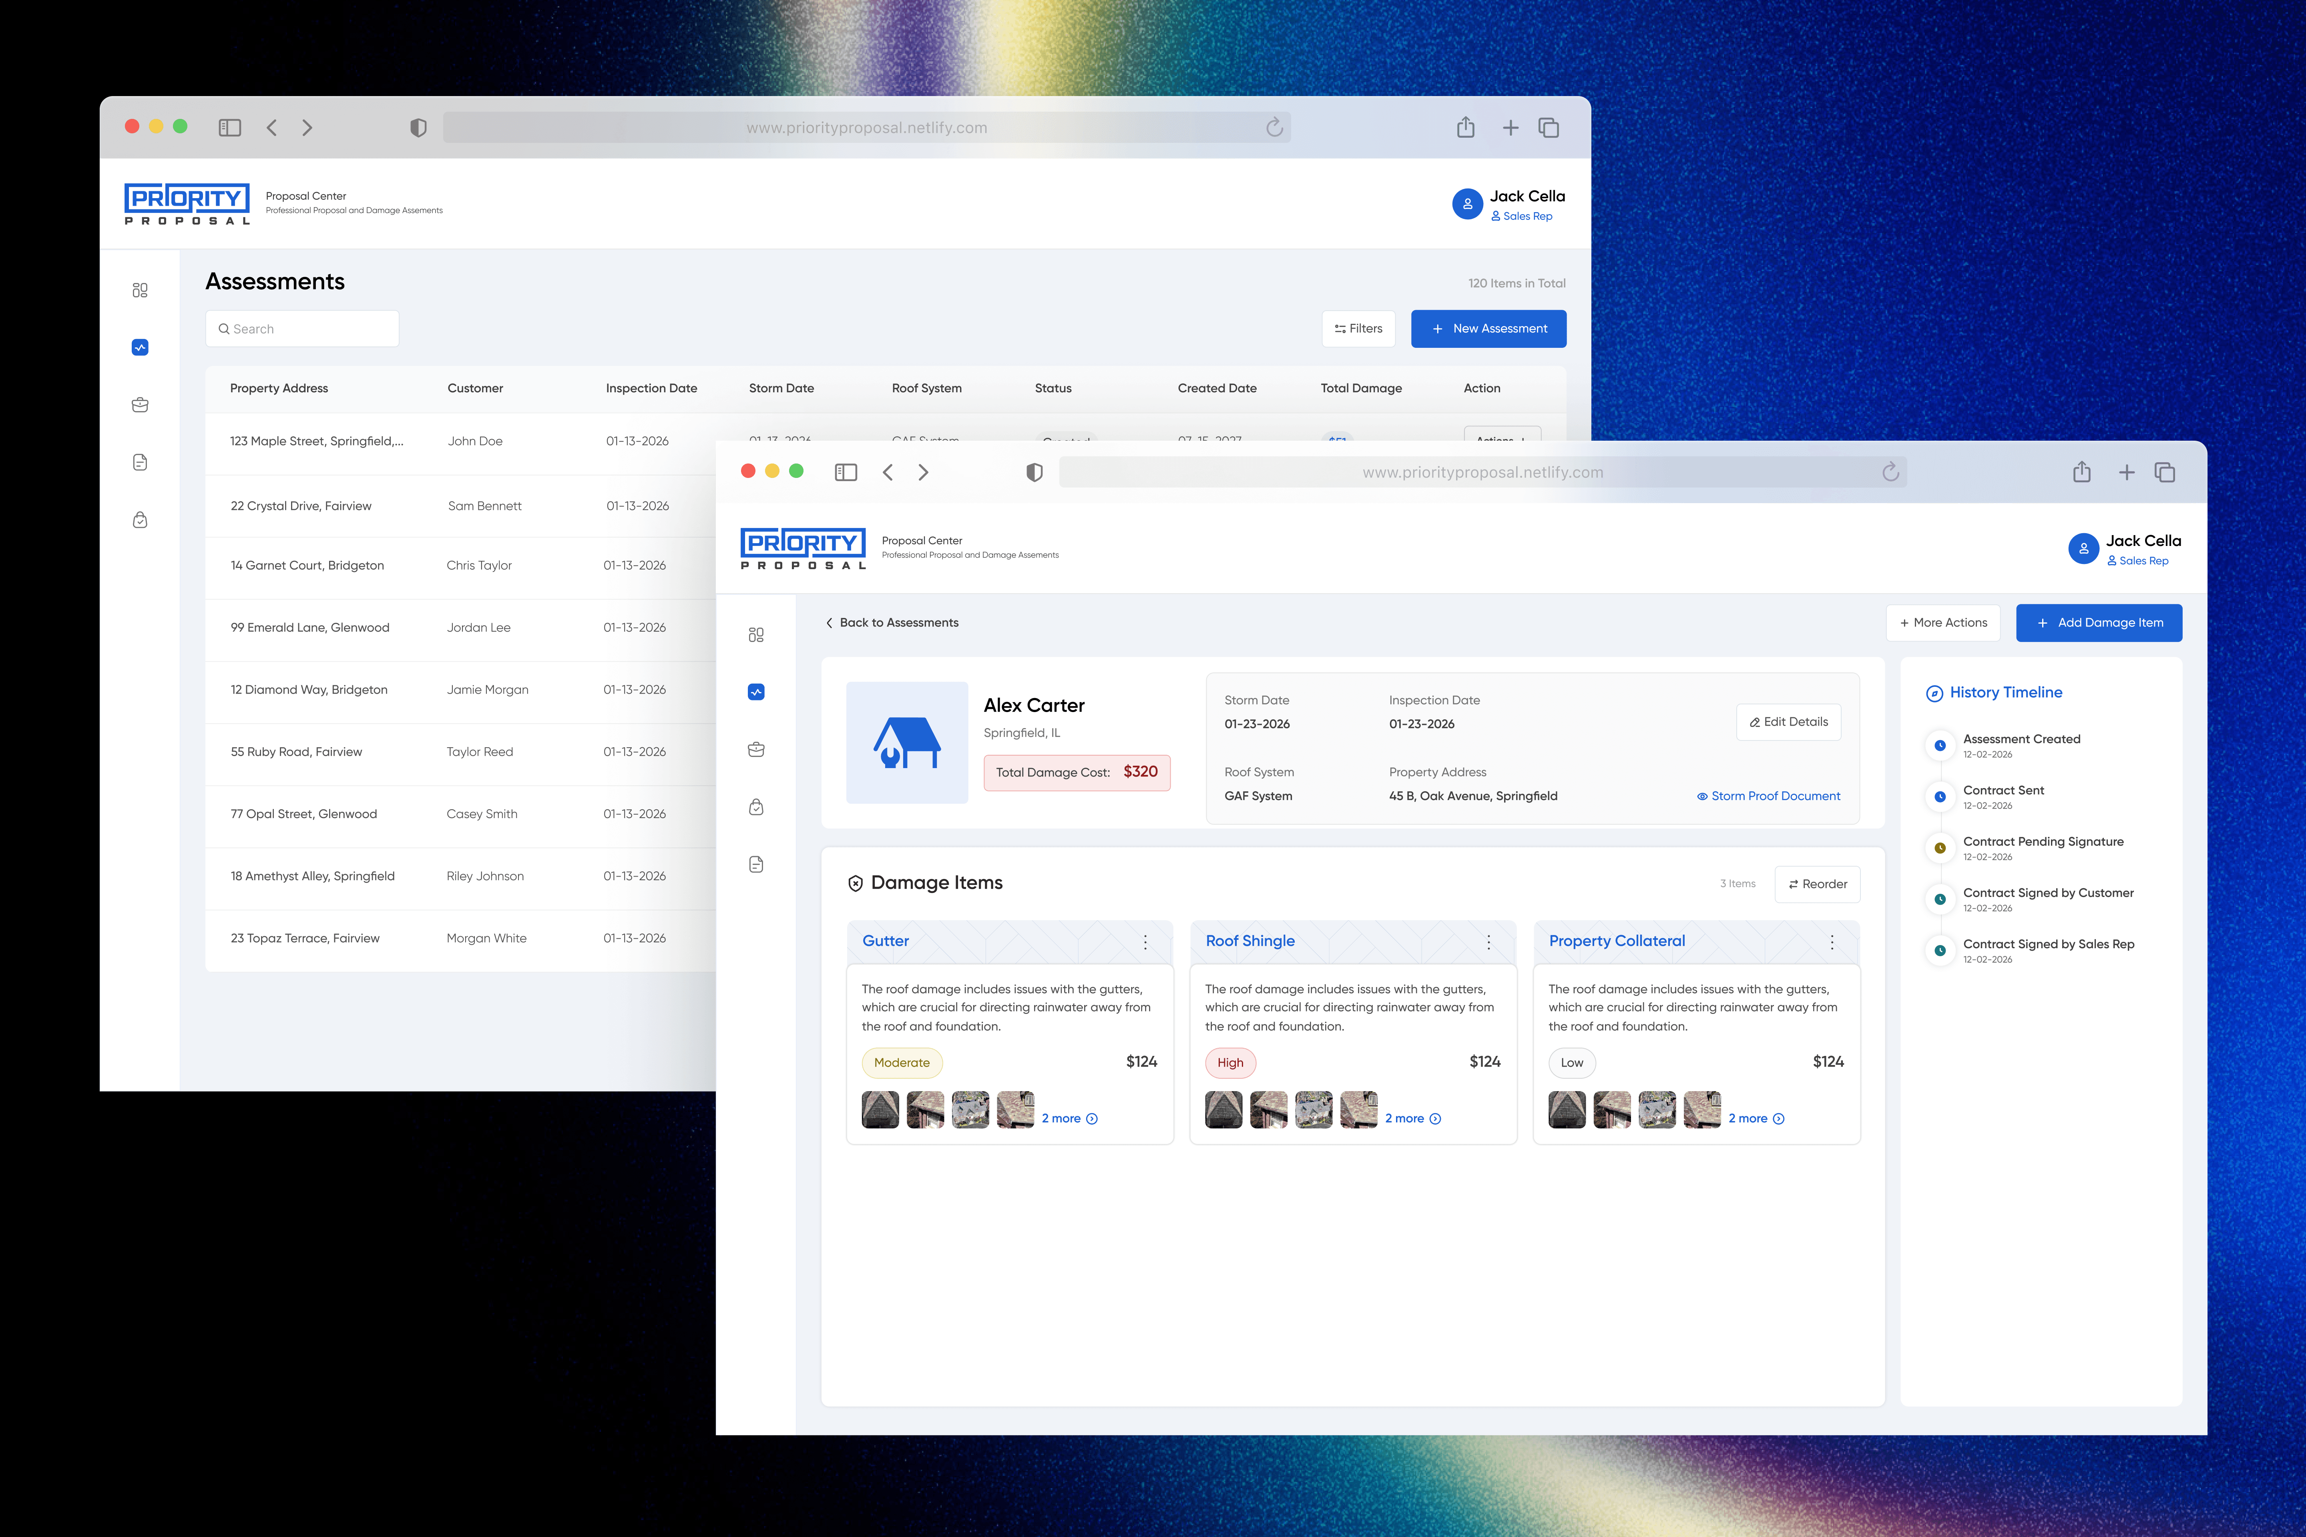
Task: Go Back to Assessments
Action: pyautogui.click(x=892, y=622)
